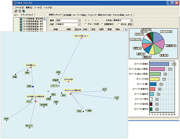Click the blue globe toolbar icon
The width and height of the screenshot is (180, 139).
[23, 11]
